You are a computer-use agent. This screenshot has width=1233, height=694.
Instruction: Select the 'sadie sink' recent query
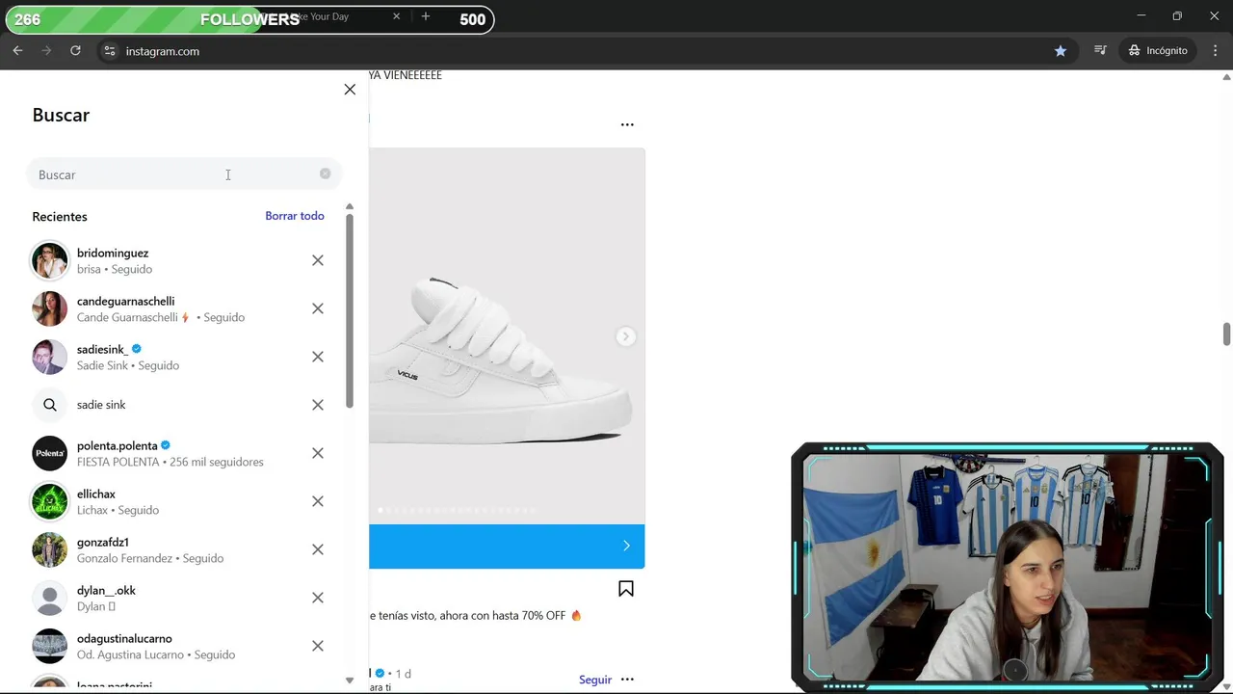pos(101,405)
